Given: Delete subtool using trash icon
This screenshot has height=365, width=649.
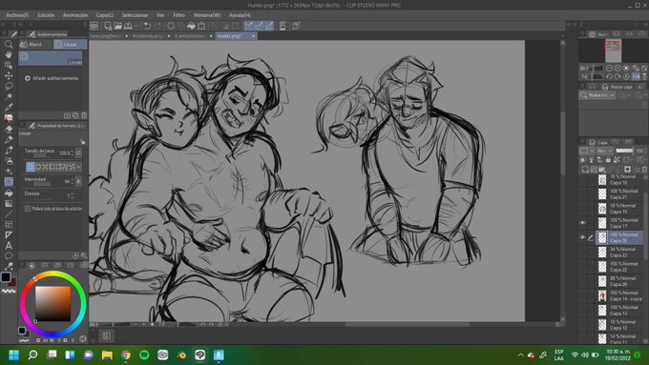Looking at the screenshot, I should (x=84, y=115).
